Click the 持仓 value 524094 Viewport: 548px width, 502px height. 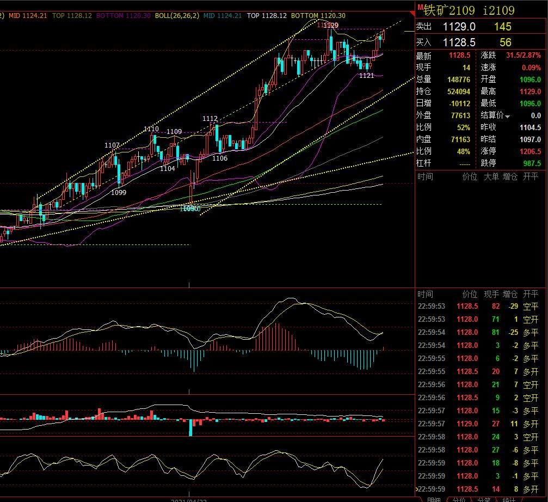click(x=459, y=91)
